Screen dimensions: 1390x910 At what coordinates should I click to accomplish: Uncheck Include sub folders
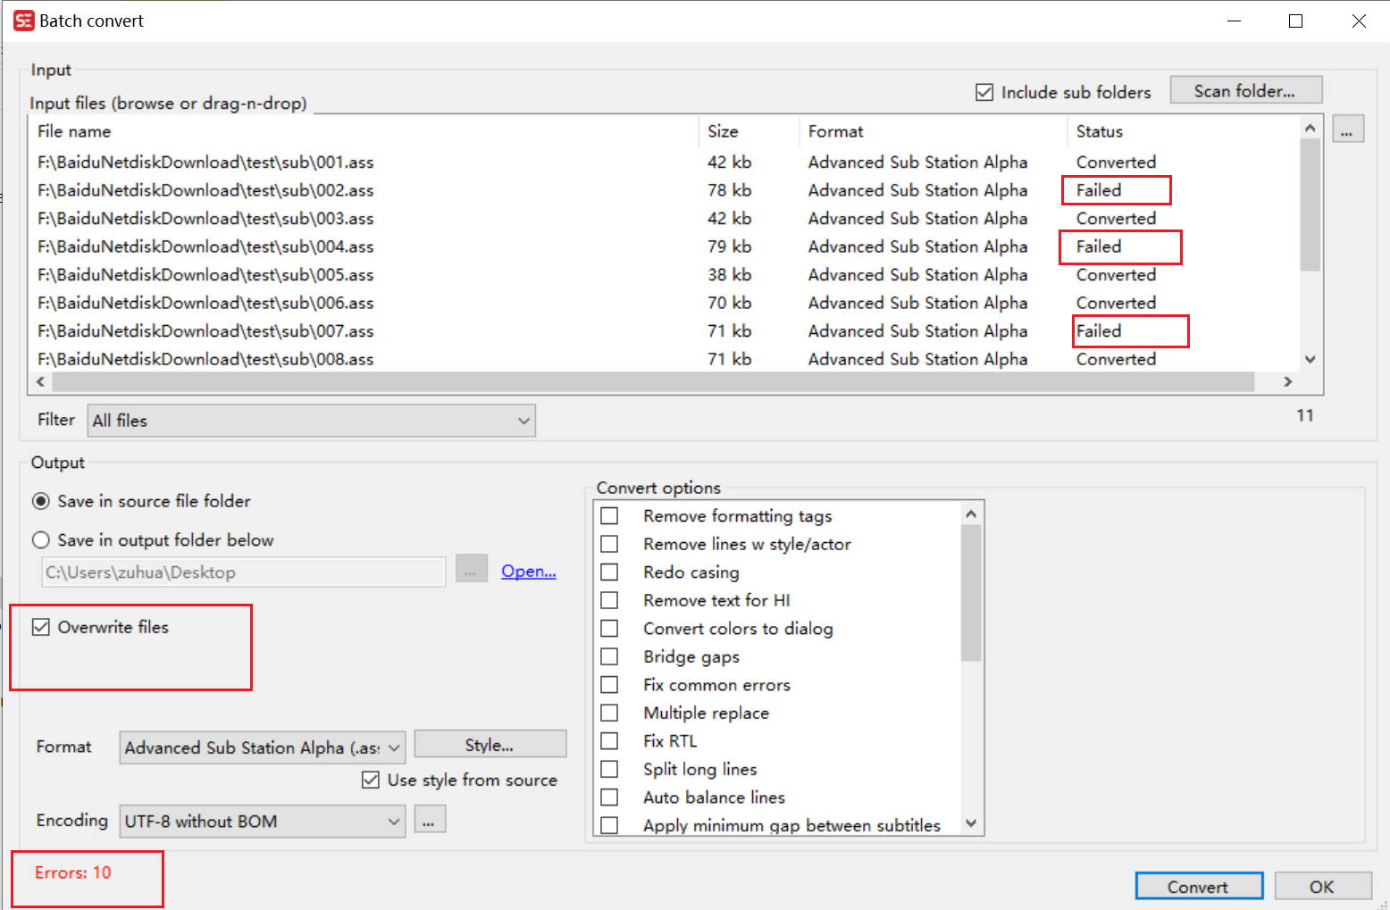[x=984, y=91]
